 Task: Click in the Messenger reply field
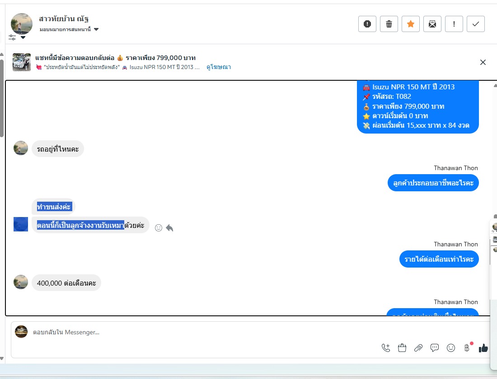tap(203, 332)
